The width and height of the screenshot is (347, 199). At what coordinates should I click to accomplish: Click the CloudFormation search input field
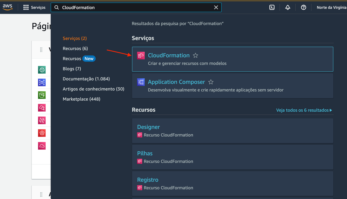136,7
